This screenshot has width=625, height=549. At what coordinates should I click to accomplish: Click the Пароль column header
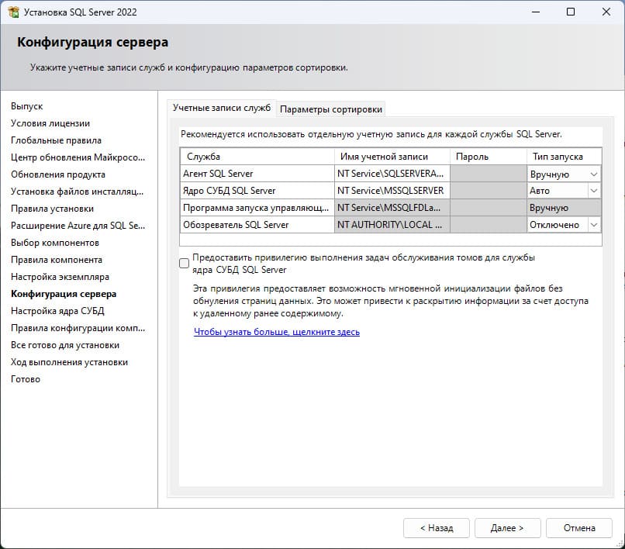pyautogui.click(x=489, y=157)
